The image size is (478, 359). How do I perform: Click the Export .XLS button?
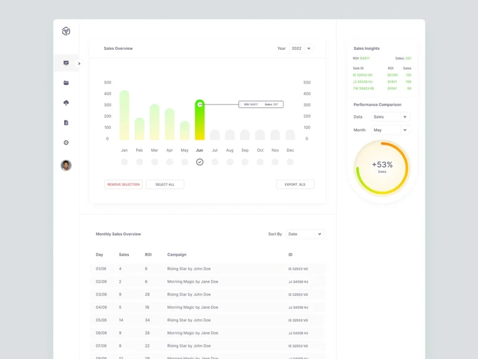tap(295, 184)
